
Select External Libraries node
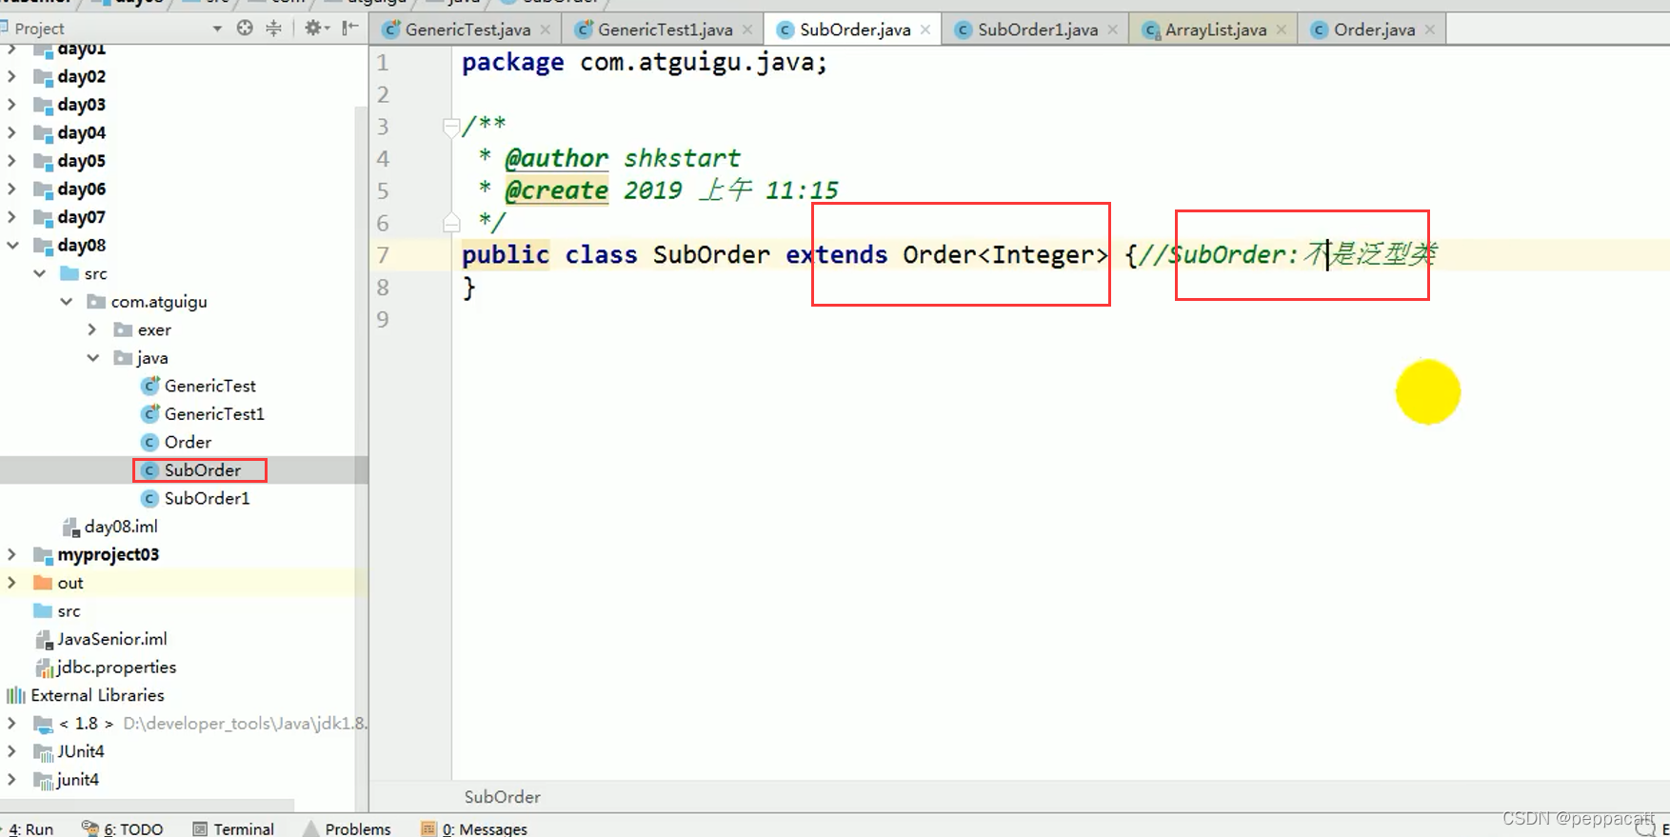86,695
